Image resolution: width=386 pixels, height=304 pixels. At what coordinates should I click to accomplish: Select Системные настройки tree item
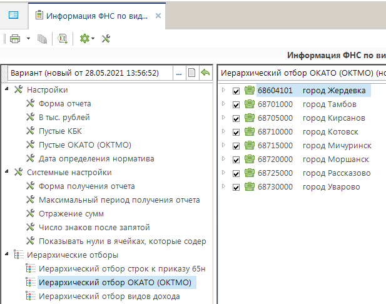[69, 173]
